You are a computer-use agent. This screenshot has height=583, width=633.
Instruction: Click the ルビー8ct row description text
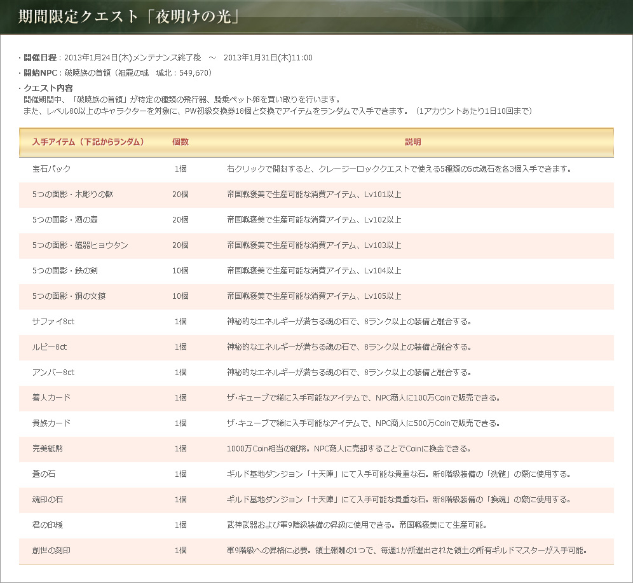pos(349,347)
